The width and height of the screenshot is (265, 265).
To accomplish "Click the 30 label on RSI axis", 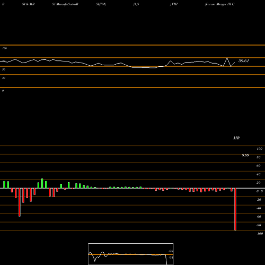I will [x=4, y=78].
